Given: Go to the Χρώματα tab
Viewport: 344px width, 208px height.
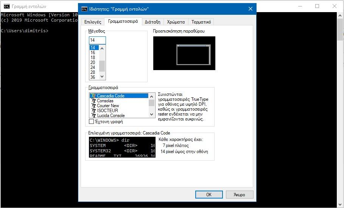Looking at the screenshot, I should click(176, 22).
